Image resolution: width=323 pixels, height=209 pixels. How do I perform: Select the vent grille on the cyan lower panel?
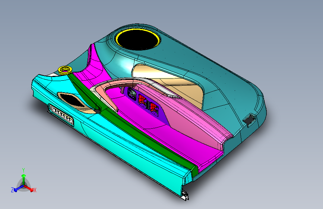click(61, 115)
